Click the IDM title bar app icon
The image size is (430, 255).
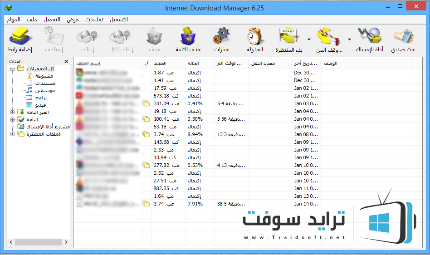[x=8, y=8]
